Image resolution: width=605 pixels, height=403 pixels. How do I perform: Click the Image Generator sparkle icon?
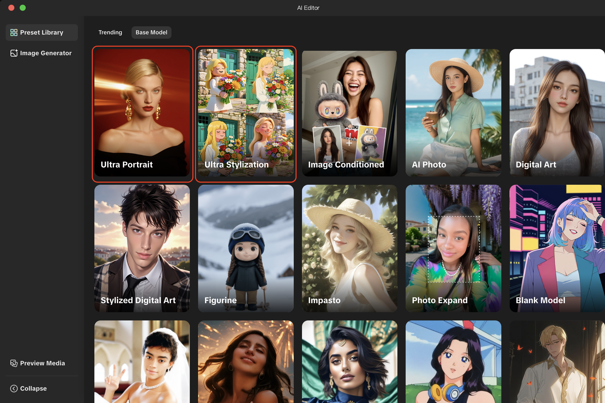coord(14,53)
